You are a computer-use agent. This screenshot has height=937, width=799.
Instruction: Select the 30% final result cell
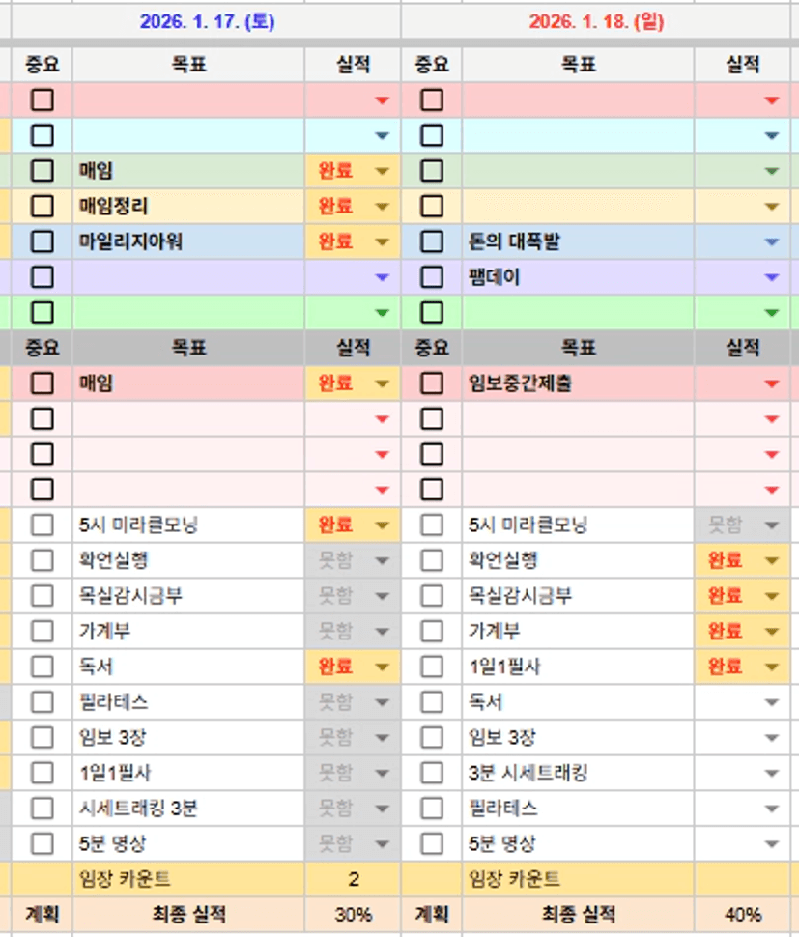coord(353,915)
